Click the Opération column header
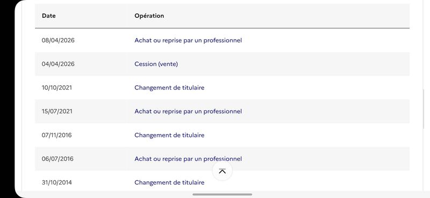This screenshot has width=430, height=198. pyautogui.click(x=149, y=16)
